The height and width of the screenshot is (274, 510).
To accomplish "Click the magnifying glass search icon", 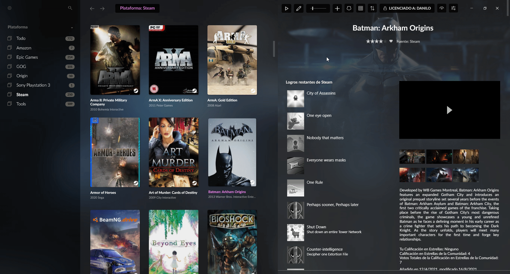I will click(70, 8).
